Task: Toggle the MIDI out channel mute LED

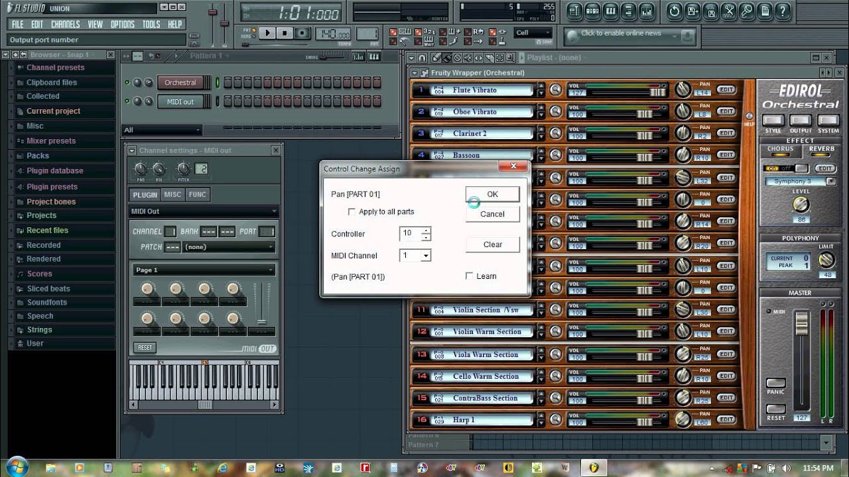Action: pos(127,101)
